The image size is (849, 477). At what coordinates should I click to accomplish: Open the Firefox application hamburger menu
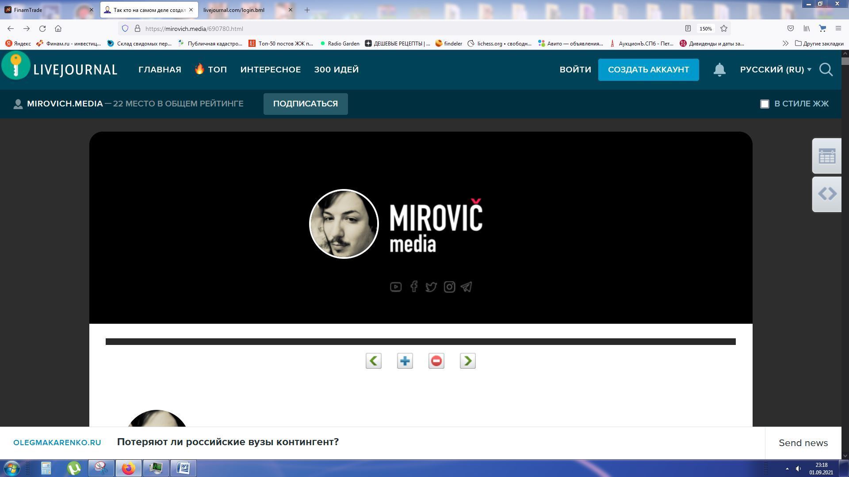click(838, 28)
